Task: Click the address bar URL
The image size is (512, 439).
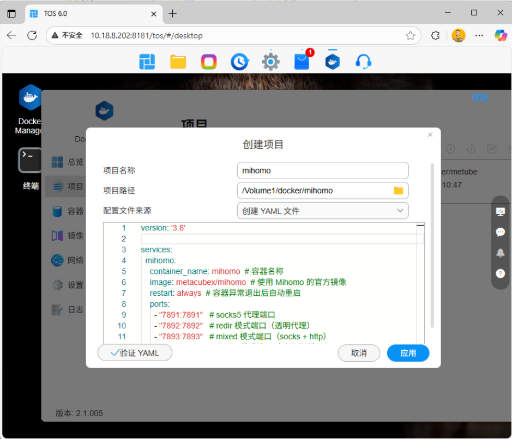Action: pyautogui.click(x=147, y=35)
